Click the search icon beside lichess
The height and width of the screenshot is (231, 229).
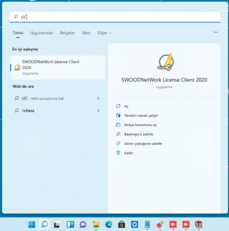(x=17, y=111)
